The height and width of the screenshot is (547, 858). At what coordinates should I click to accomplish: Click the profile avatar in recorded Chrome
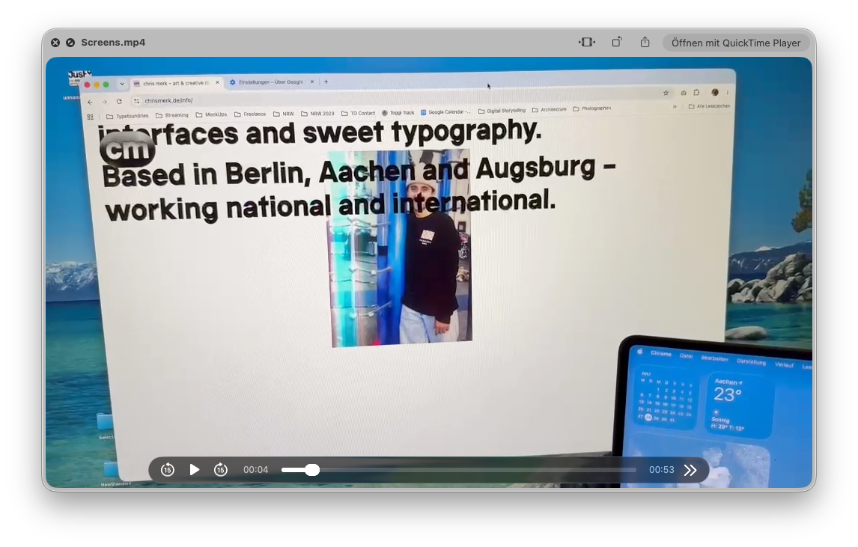pyautogui.click(x=715, y=93)
